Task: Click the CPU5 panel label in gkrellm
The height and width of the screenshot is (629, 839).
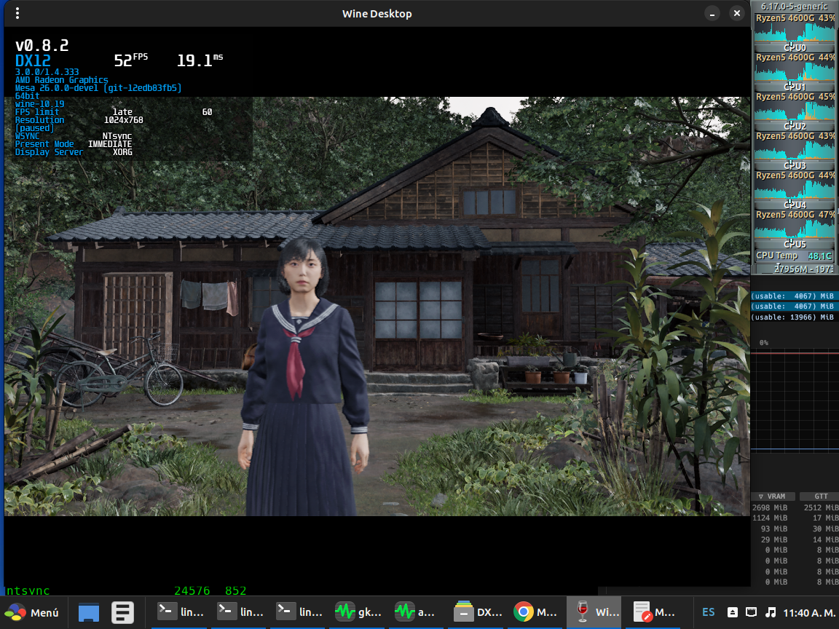Action: (x=795, y=244)
